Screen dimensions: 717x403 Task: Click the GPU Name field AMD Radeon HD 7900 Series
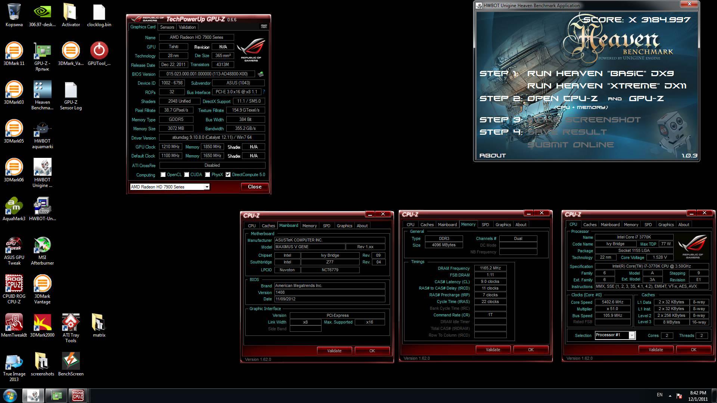pyautogui.click(x=196, y=37)
